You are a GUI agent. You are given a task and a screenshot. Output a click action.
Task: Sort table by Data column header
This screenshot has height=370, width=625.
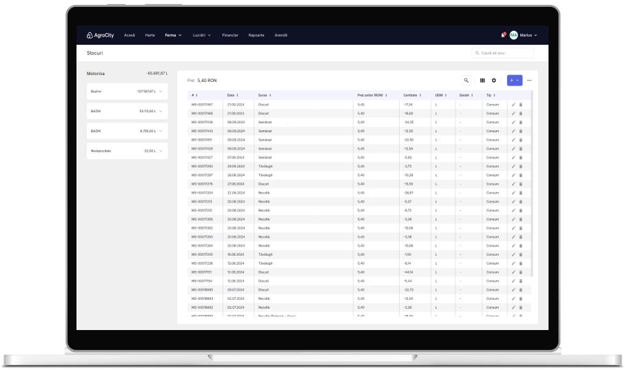232,95
